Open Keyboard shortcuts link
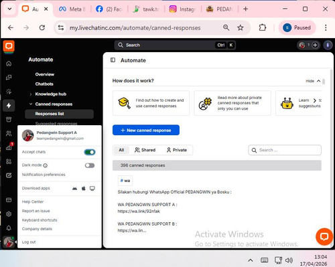 coord(40,220)
